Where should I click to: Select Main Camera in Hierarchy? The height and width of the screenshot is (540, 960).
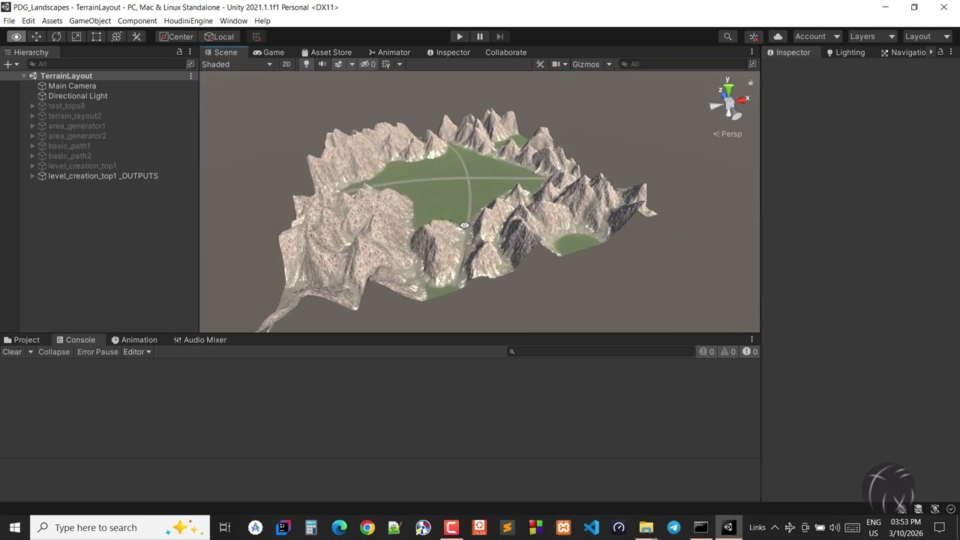[x=72, y=86]
